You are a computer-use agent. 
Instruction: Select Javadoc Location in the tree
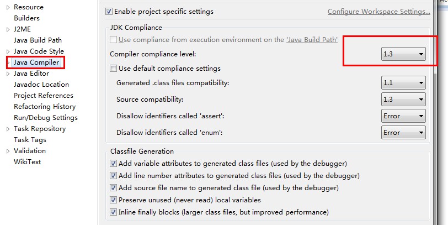41,85
